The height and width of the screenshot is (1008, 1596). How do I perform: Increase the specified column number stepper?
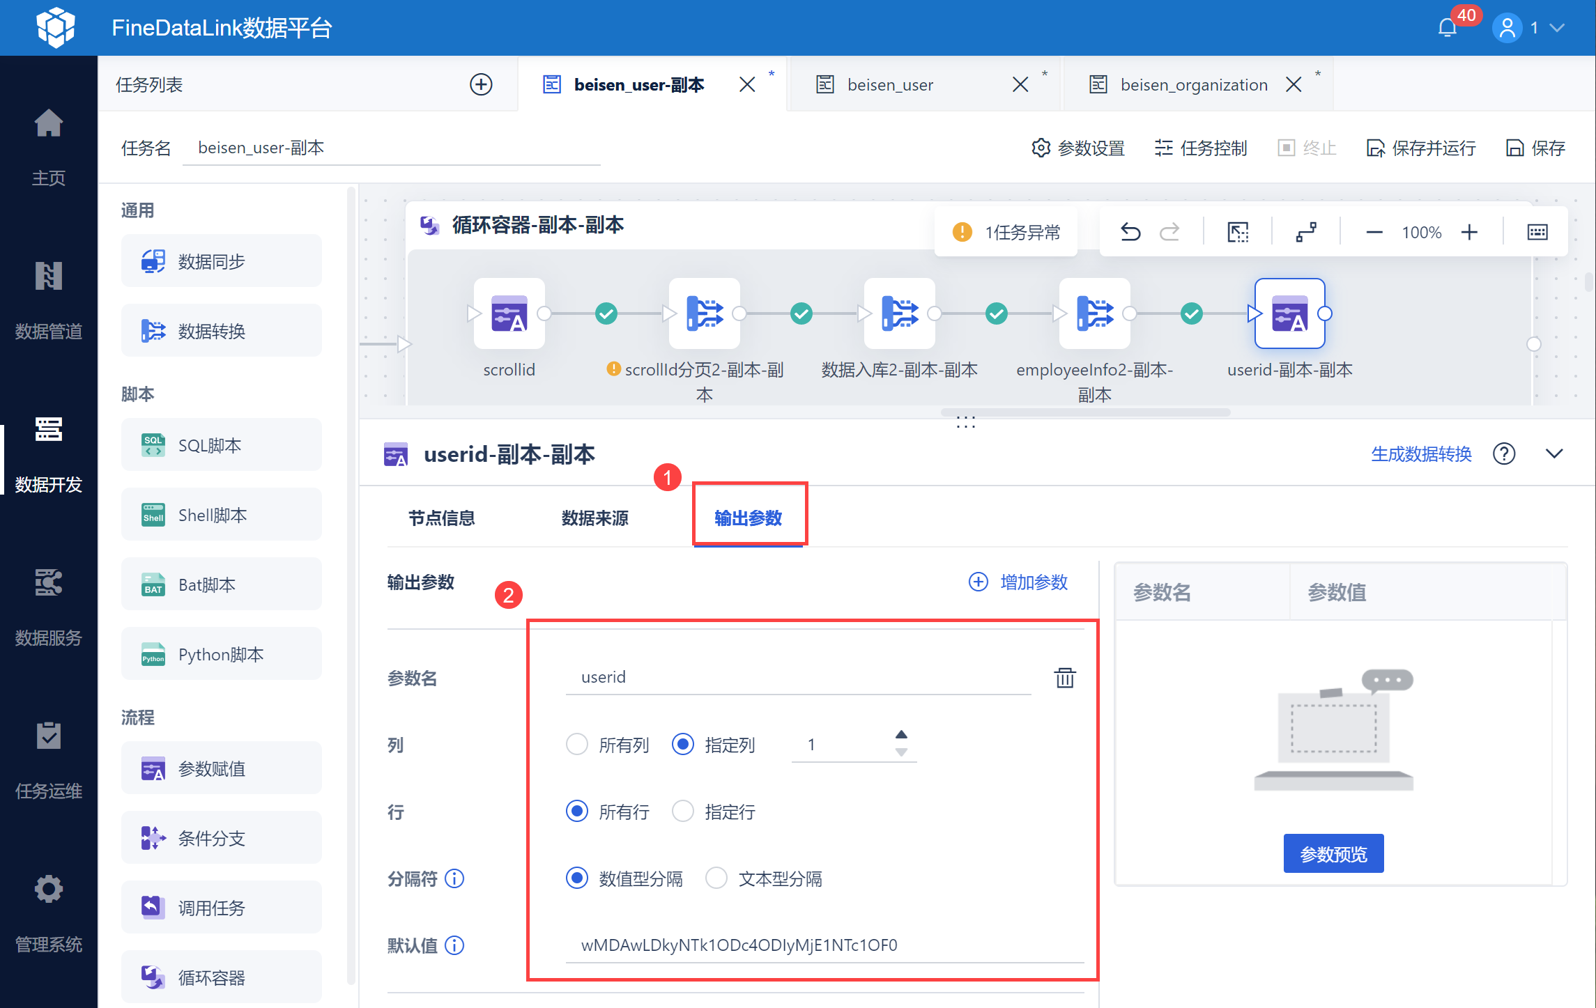pos(901,735)
